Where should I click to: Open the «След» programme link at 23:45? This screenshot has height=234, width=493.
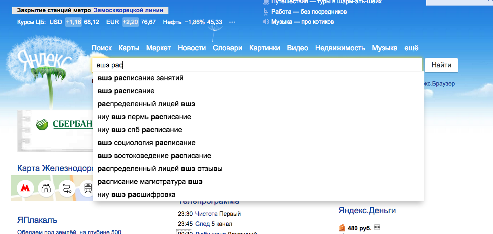[203, 224]
